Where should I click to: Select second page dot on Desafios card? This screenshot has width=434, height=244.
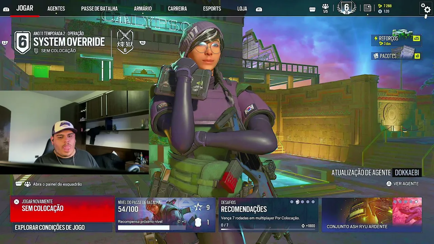(297, 202)
